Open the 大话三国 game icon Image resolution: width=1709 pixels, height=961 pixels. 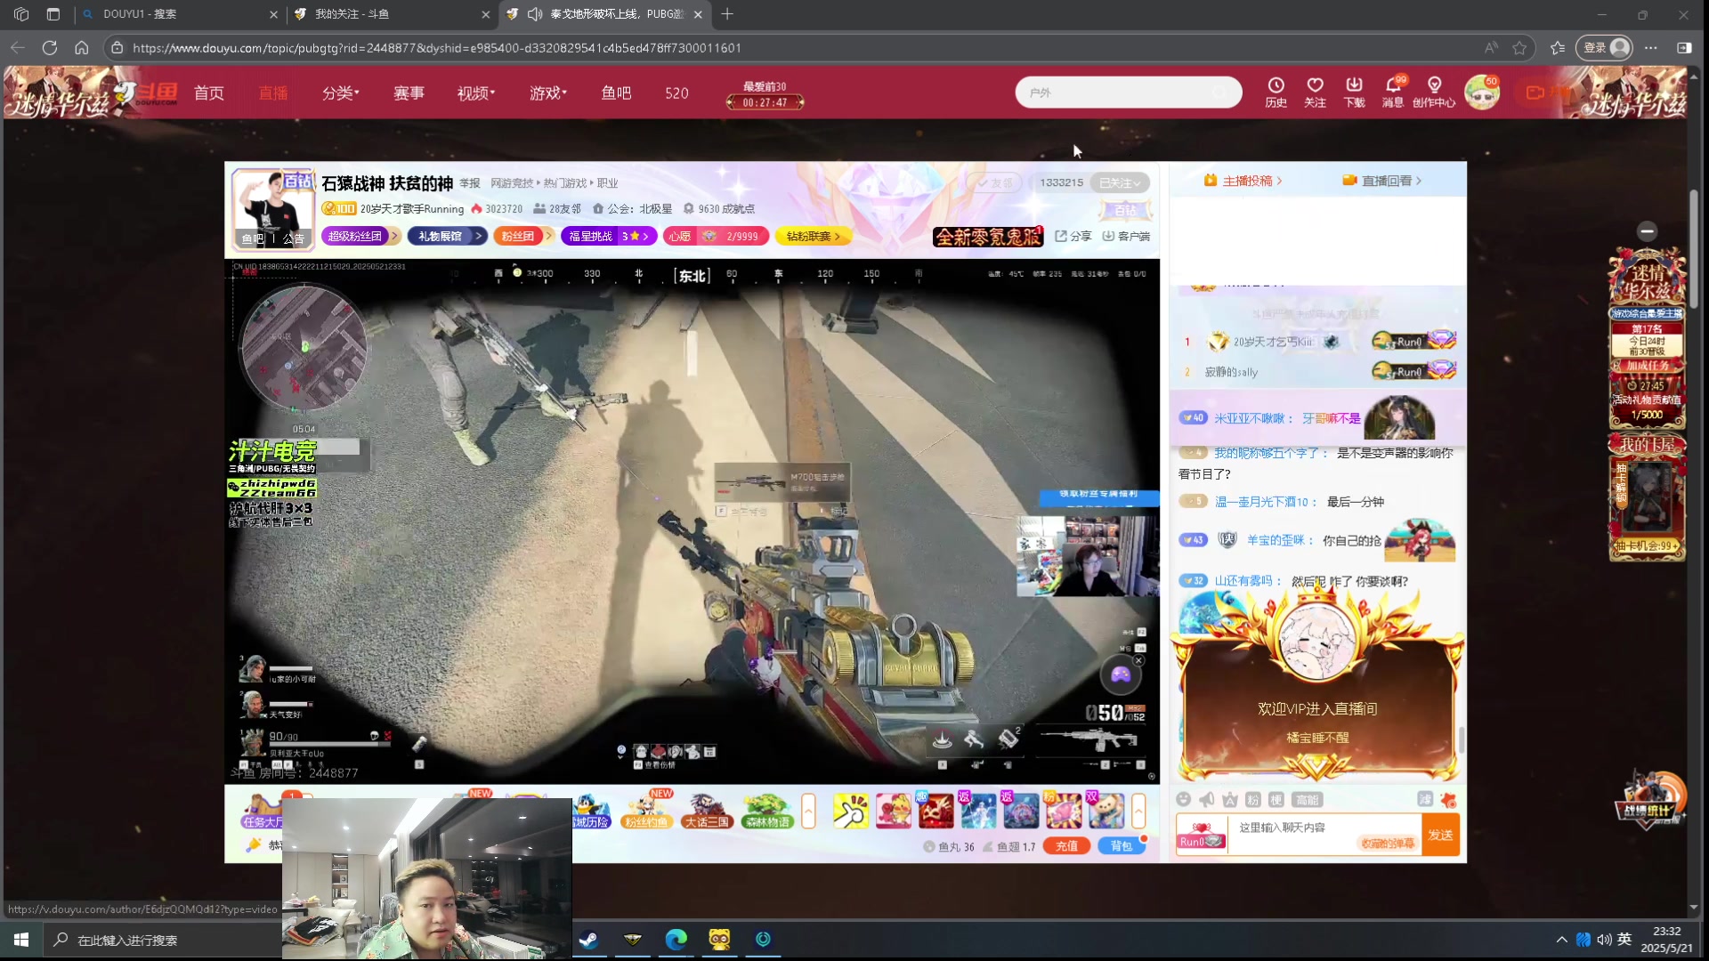pos(707,811)
